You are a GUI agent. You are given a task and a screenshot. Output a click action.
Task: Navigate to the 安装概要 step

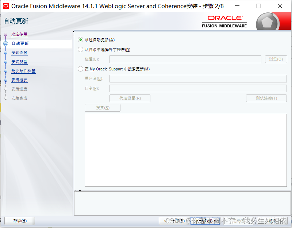coord(19,80)
